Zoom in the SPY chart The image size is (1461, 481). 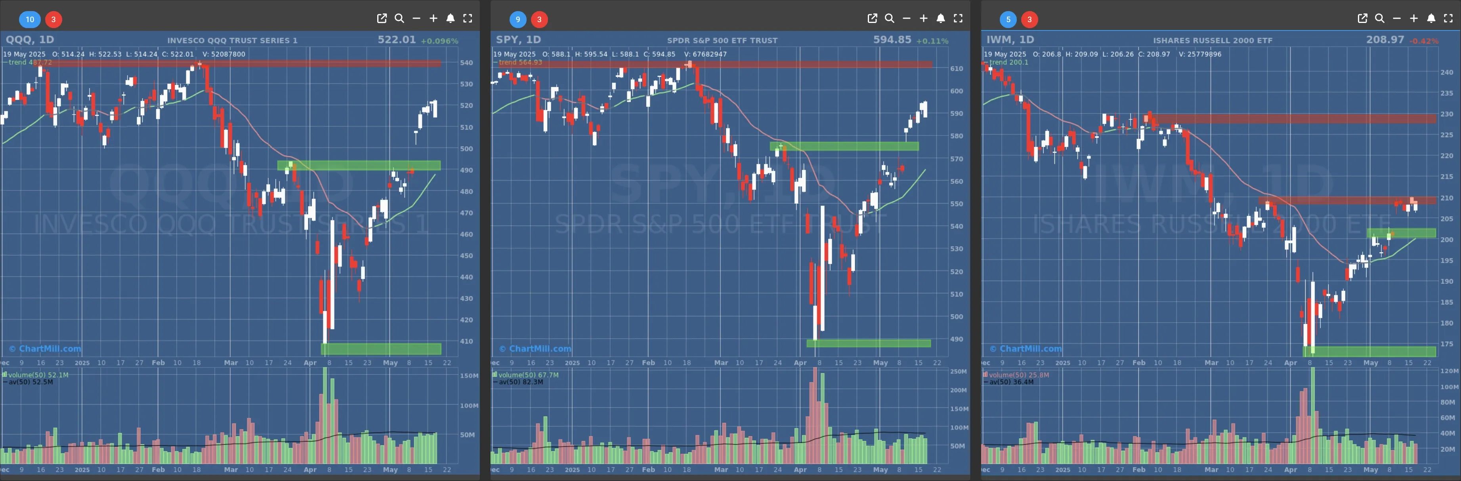pyautogui.click(x=923, y=19)
